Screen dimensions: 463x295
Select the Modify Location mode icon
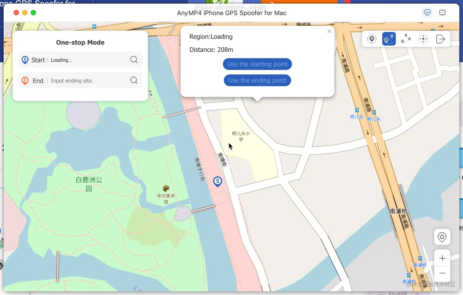point(372,39)
